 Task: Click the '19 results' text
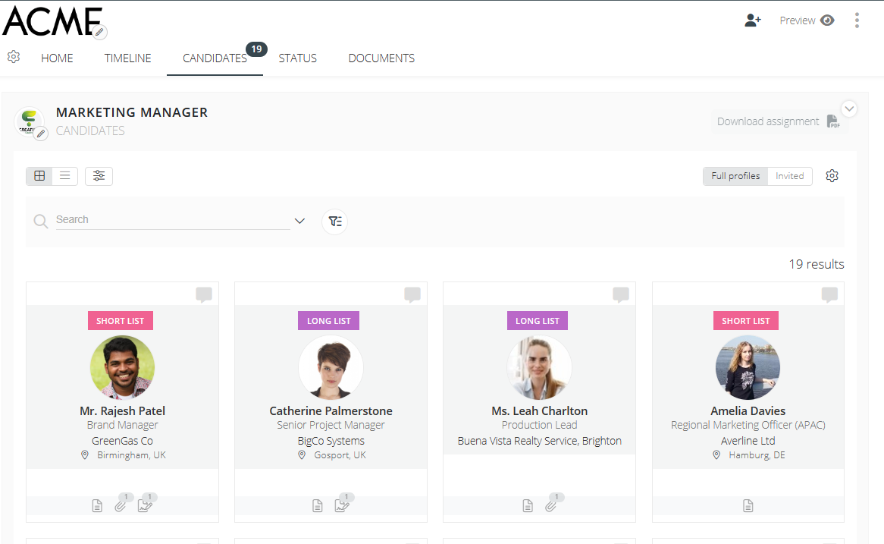pos(817,264)
